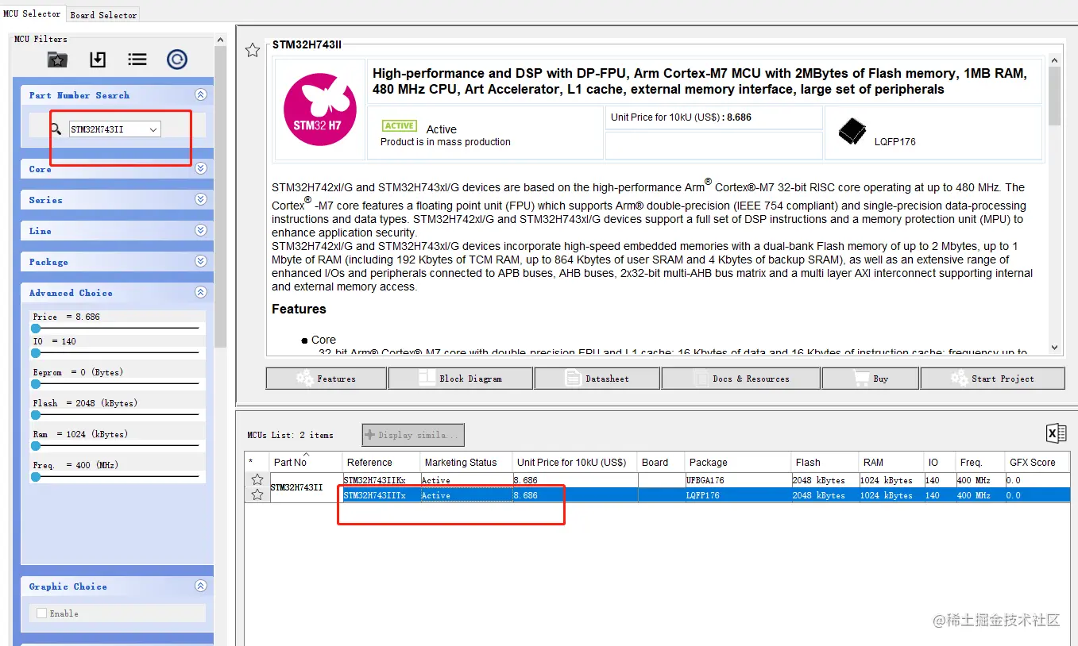This screenshot has height=646, width=1078.
Task: Switch to the MCU Selector tab
Action: (32, 13)
